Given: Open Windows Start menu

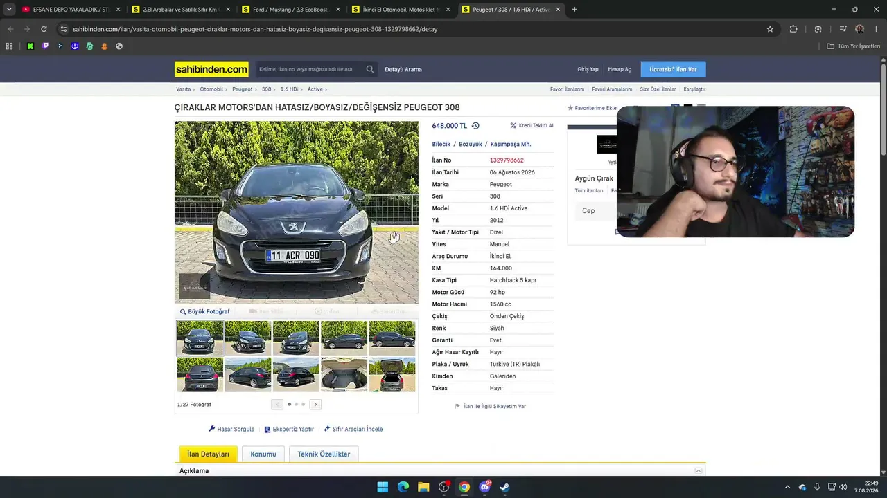Looking at the screenshot, I should pos(383,487).
